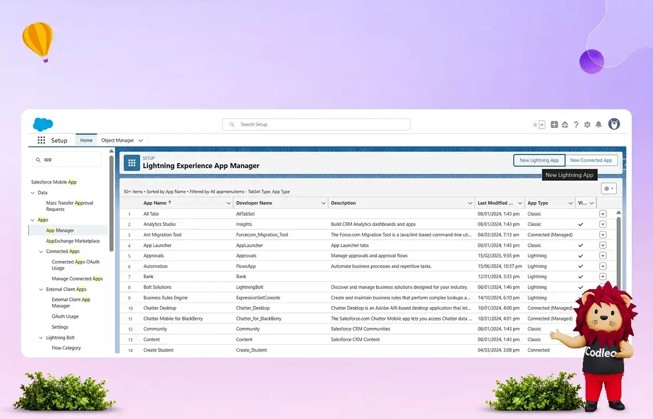Image resolution: width=653 pixels, height=419 pixels.
Task: Click the favorites star icon
Action: coord(535,124)
